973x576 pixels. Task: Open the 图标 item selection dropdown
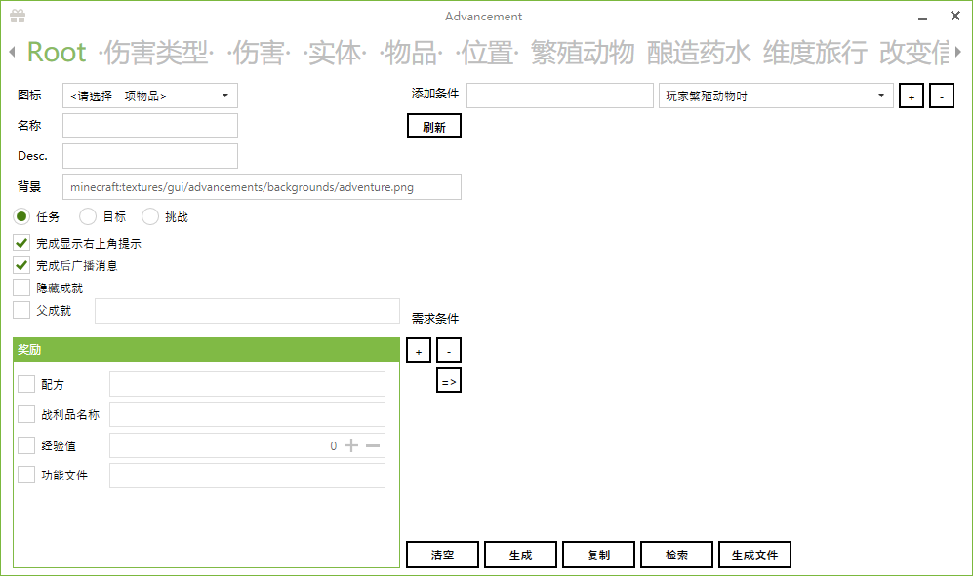[x=150, y=96]
